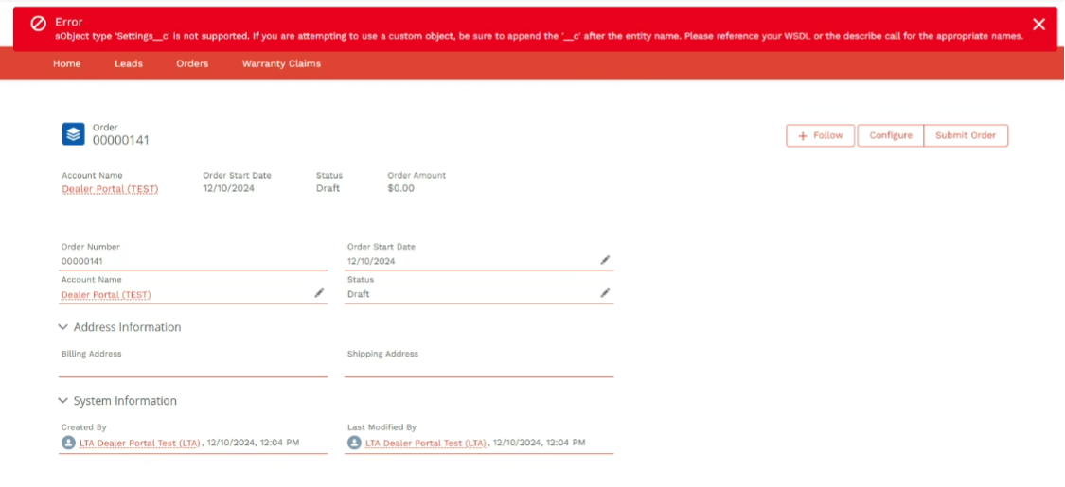
Task: Click the Configure button
Action: (891, 135)
